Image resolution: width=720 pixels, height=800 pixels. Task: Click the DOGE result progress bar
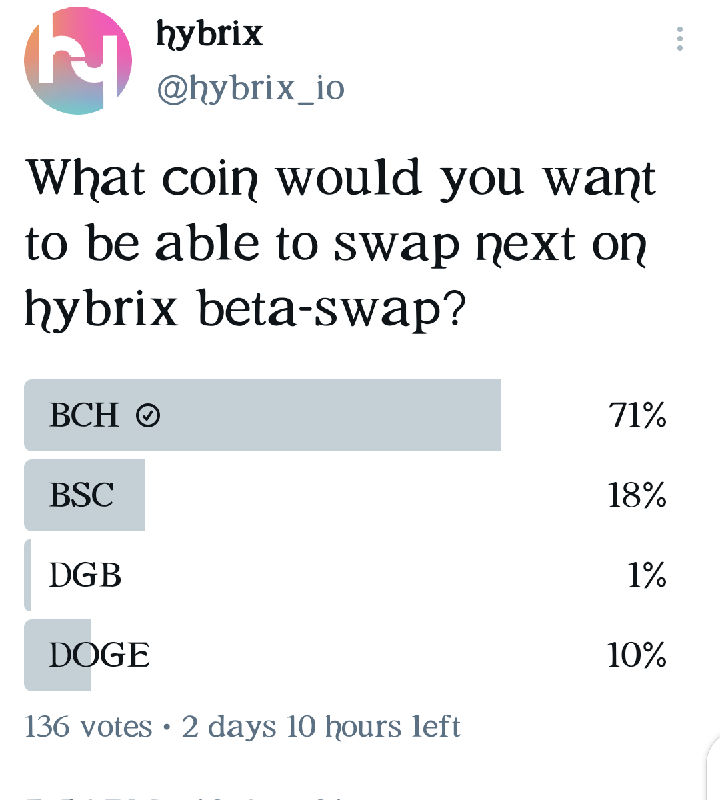click(57, 655)
